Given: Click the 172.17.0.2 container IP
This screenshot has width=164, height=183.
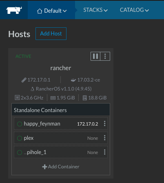Looking at the screenshot, I should pyautogui.click(x=88, y=124).
